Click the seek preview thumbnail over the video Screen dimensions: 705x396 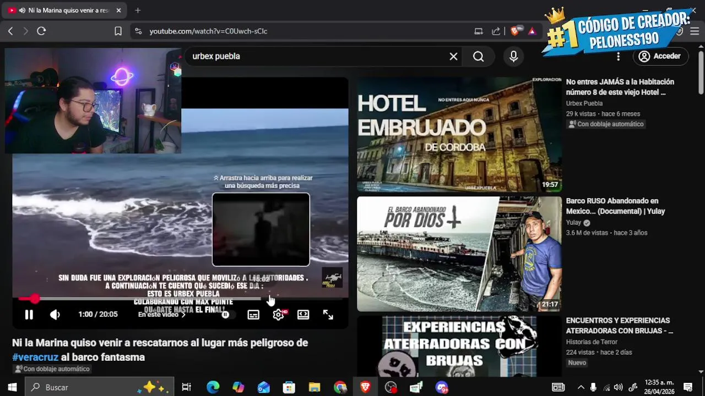pos(261,229)
